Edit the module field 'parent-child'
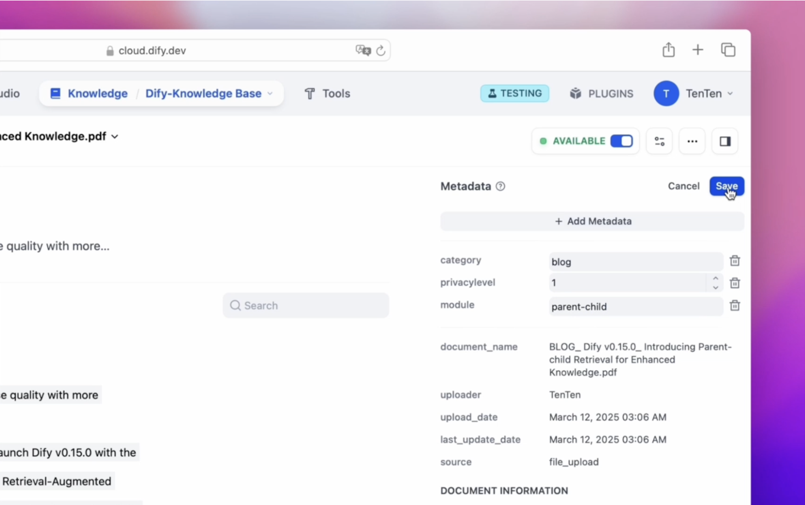The height and width of the screenshot is (505, 805). (x=636, y=307)
